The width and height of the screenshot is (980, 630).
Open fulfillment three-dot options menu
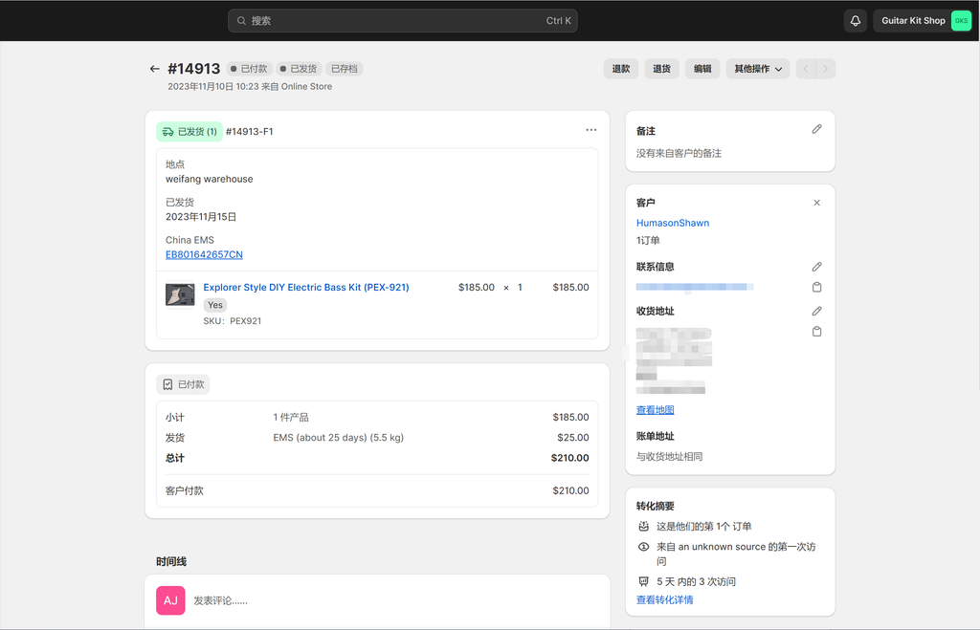coord(590,130)
